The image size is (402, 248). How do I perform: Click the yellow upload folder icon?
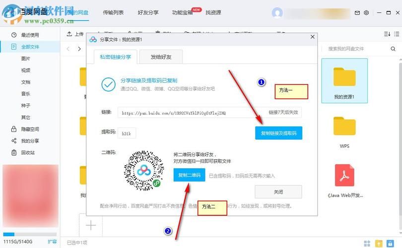tap(379, 243)
